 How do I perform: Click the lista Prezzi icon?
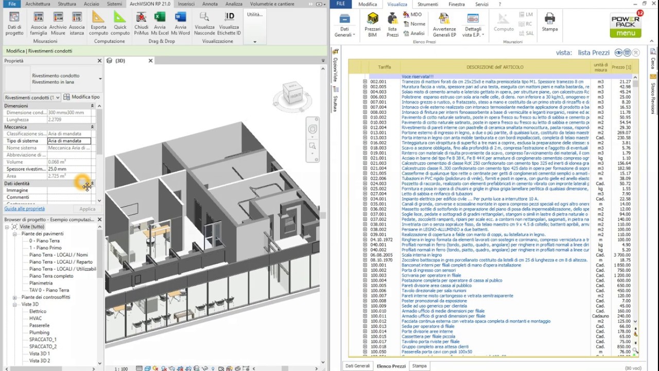392,25
